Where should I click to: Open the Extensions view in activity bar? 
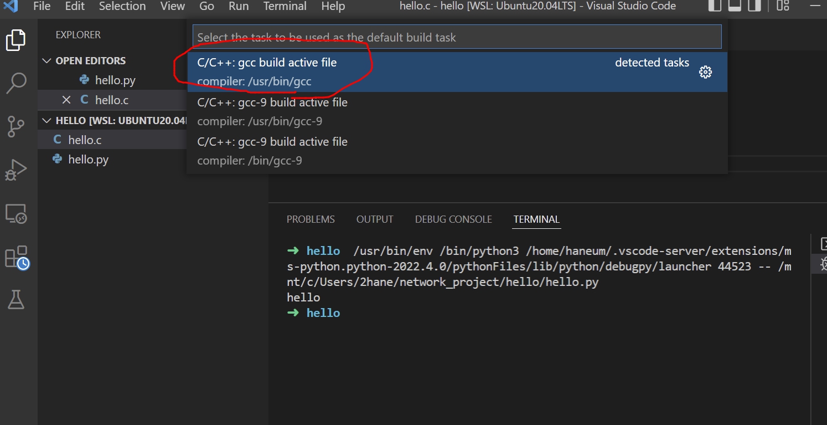(x=17, y=258)
